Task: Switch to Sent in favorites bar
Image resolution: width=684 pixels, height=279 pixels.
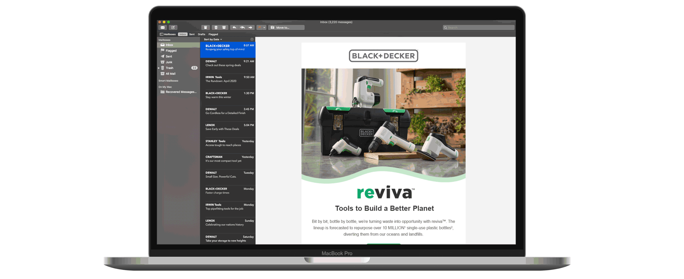Action: 192,34
